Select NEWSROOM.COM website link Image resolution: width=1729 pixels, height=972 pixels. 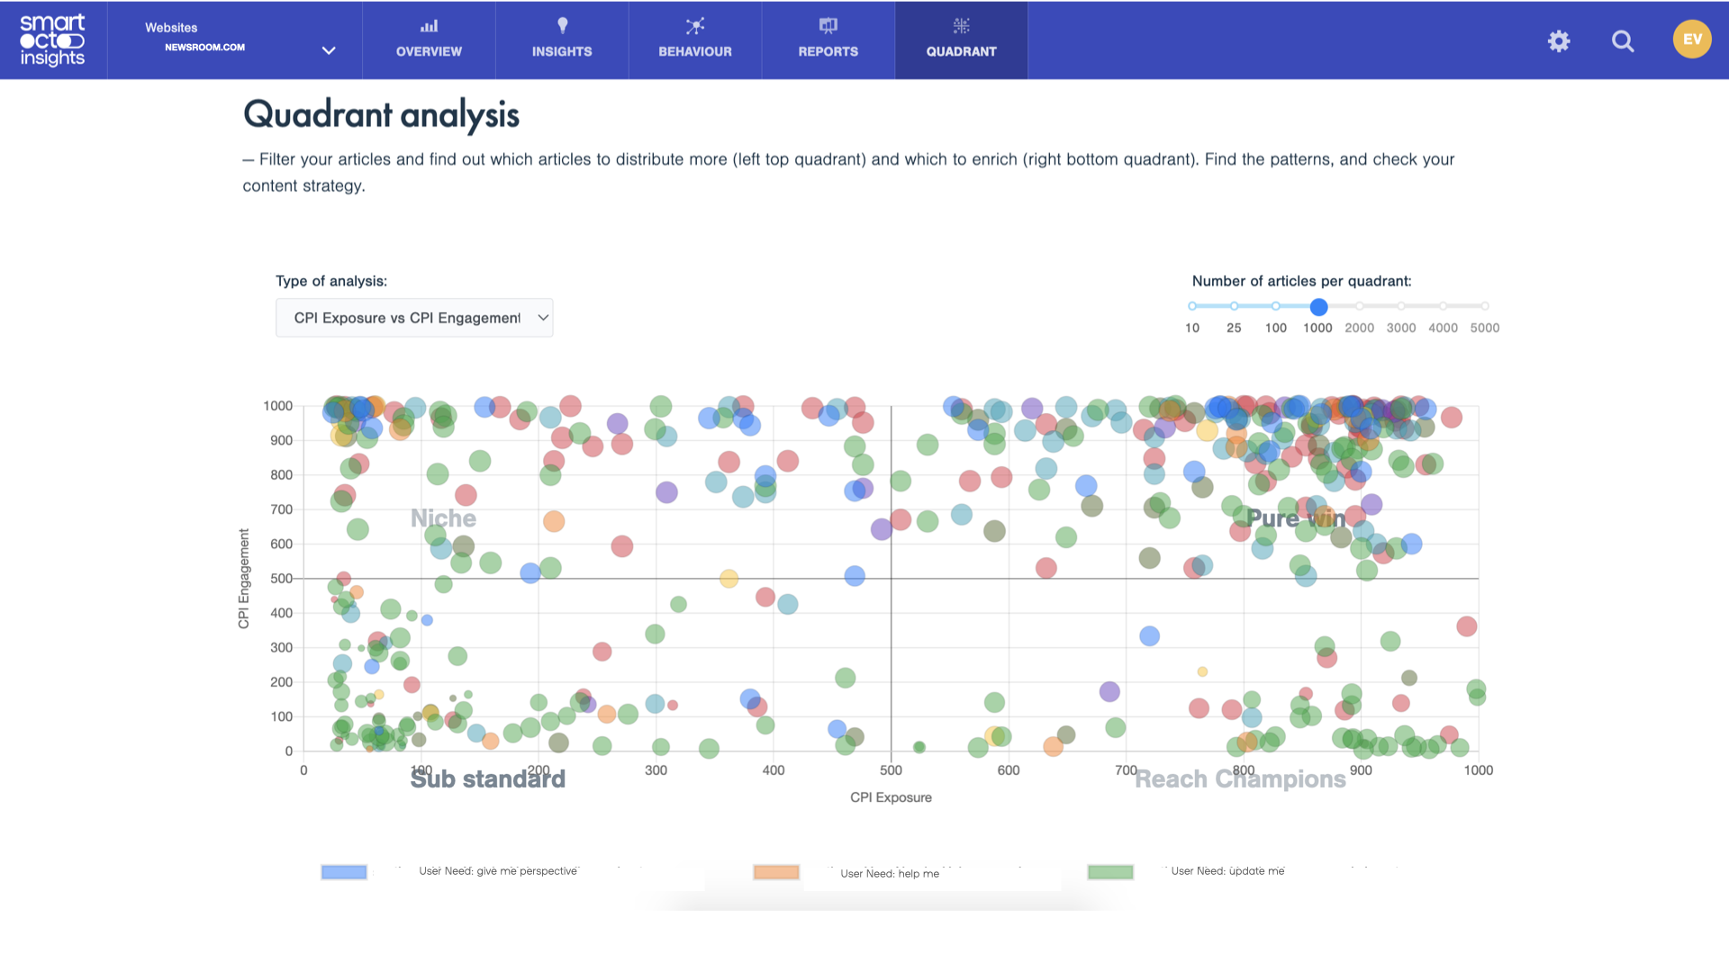(x=204, y=47)
